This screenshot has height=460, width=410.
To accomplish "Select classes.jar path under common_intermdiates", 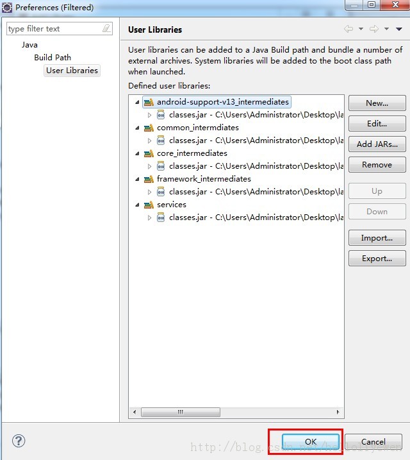I will pos(256,141).
